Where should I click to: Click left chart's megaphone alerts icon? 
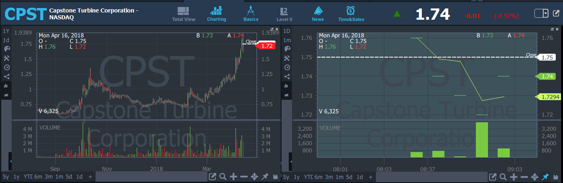(6, 95)
